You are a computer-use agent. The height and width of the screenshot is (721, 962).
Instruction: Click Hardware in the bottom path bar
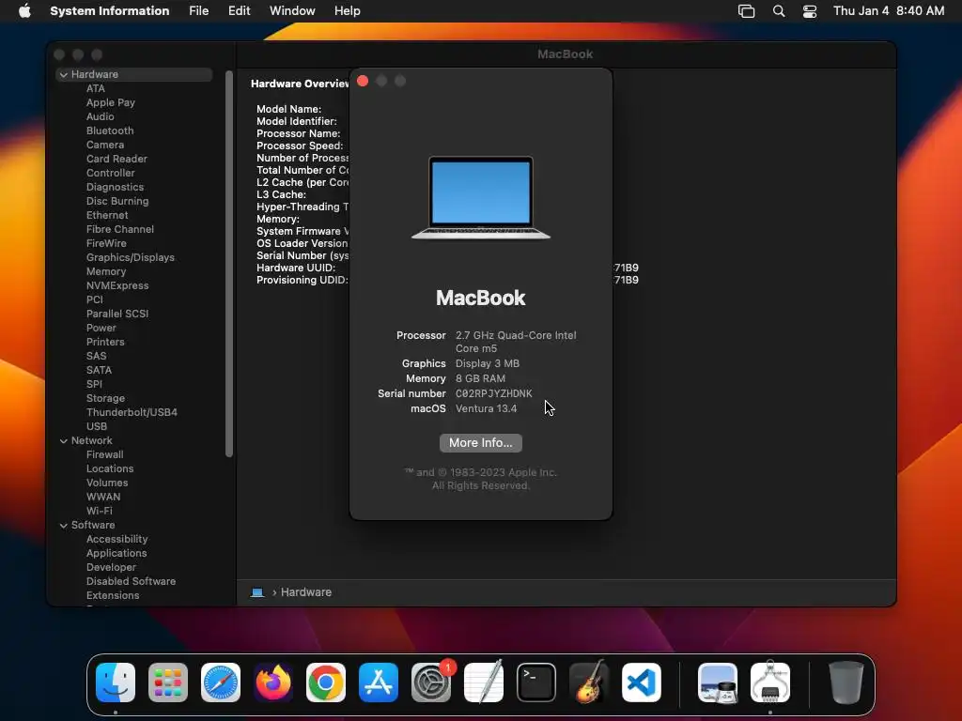point(306,592)
